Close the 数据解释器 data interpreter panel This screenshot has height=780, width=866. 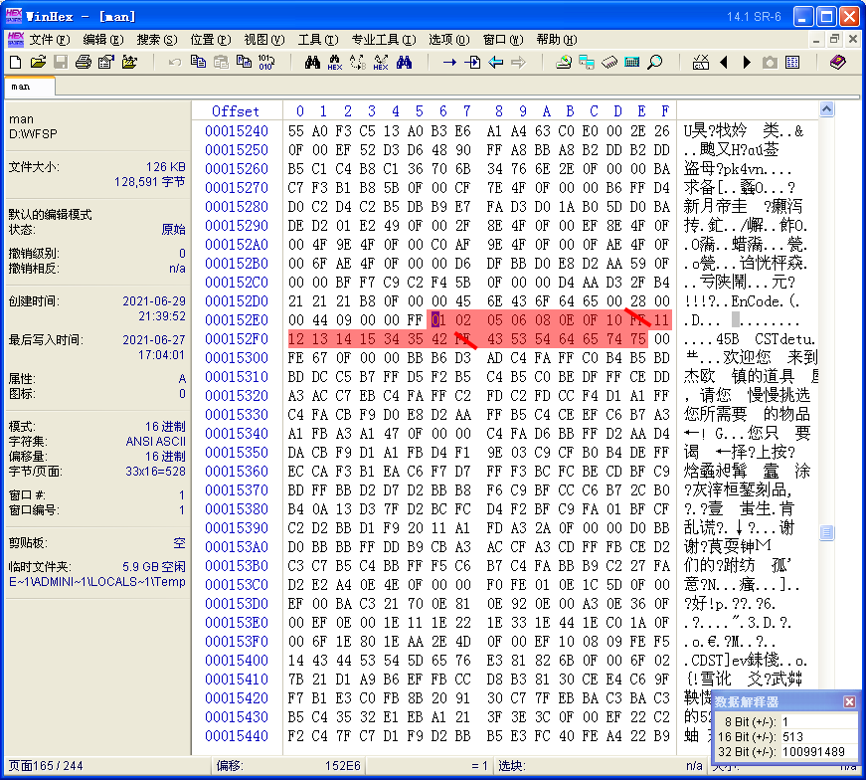[849, 702]
